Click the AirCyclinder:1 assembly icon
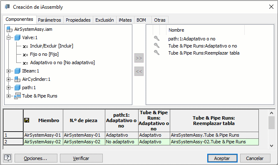 [x=17, y=79]
